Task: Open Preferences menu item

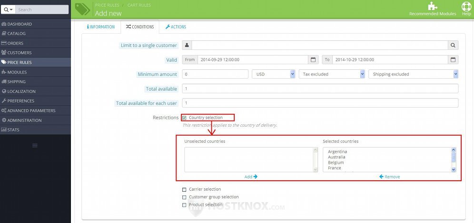Action: point(35,101)
